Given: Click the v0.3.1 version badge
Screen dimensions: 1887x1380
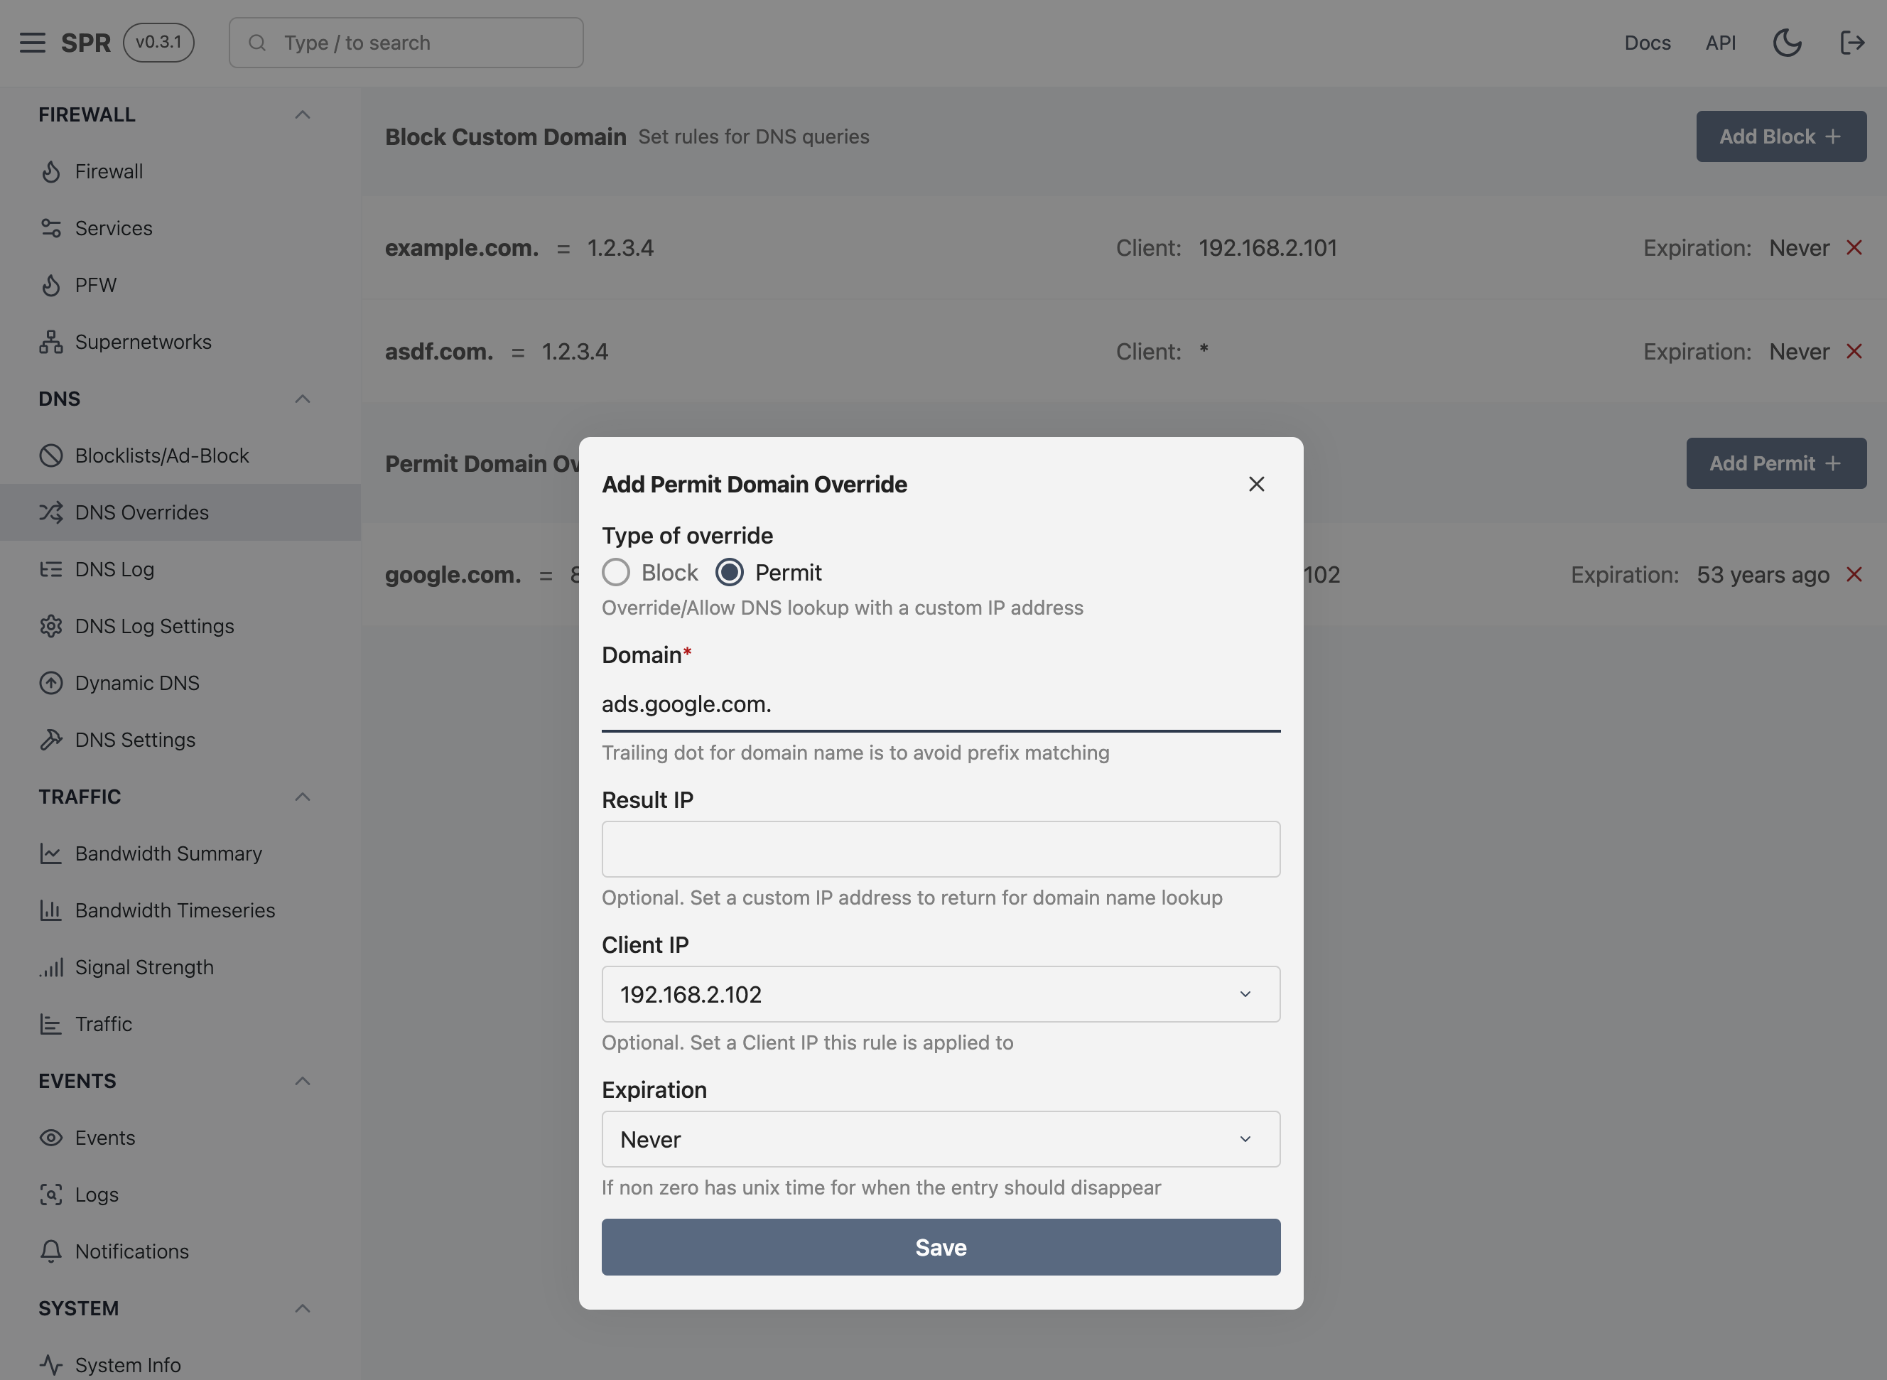Looking at the screenshot, I should 158,43.
